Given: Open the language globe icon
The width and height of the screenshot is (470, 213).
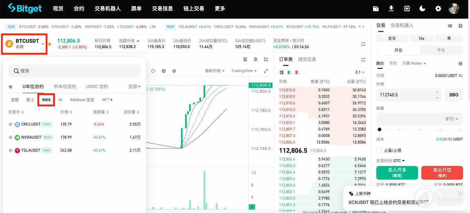Looking at the screenshot, I should coord(407,8).
